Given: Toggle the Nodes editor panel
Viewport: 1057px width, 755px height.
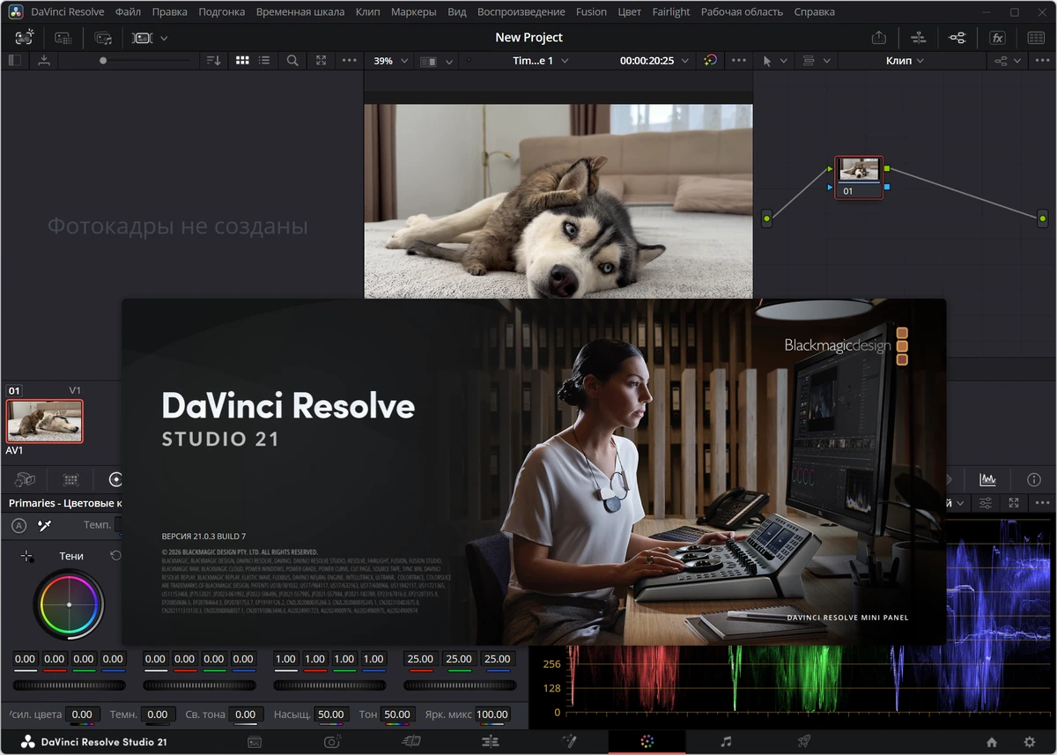Looking at the screenshot, I should (957, 38).
